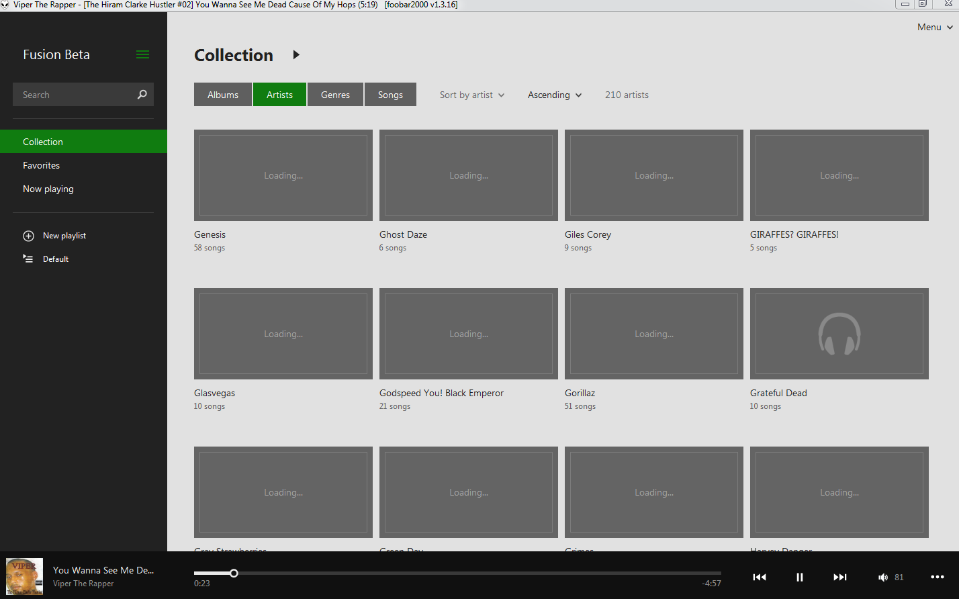Open Collection in the sidebar

click(x=83, y=142)
